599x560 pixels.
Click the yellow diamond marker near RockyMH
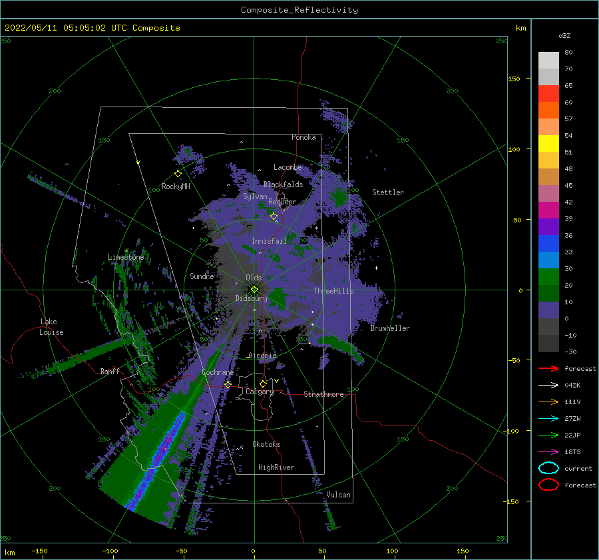tap(178, 174)
